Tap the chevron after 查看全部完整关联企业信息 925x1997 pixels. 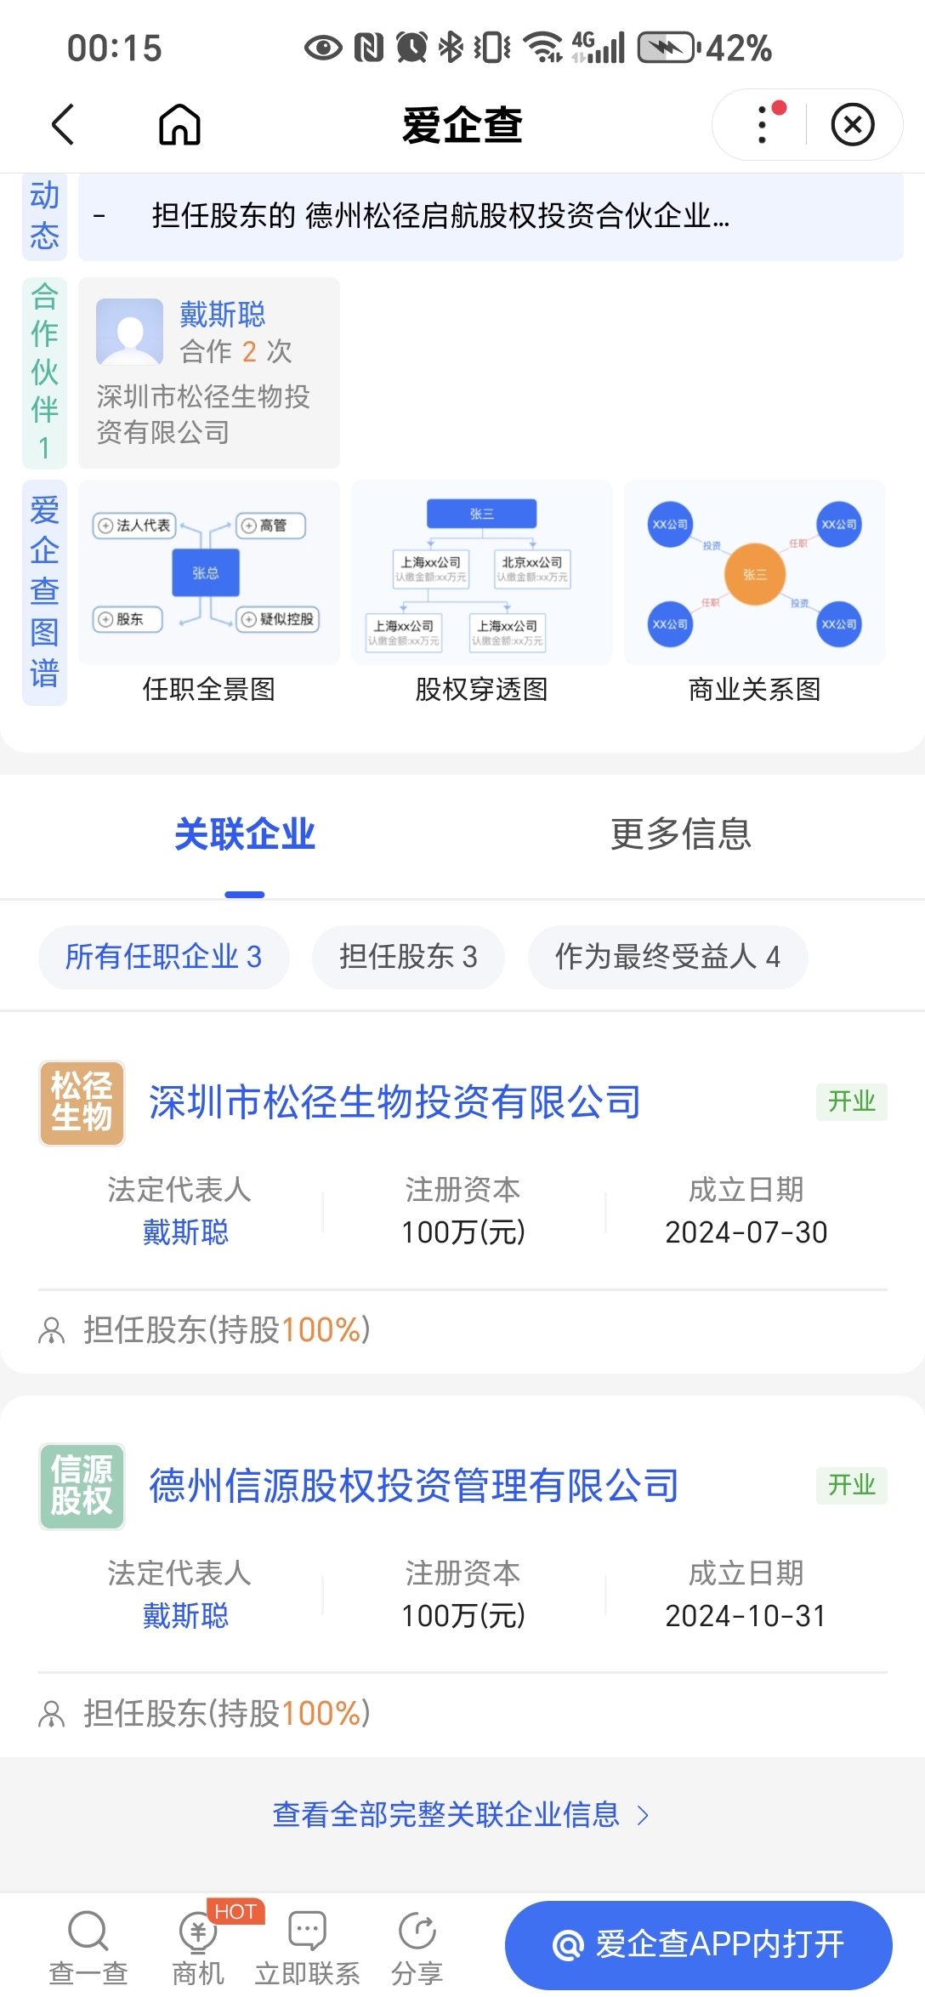tap(644, 1816)
